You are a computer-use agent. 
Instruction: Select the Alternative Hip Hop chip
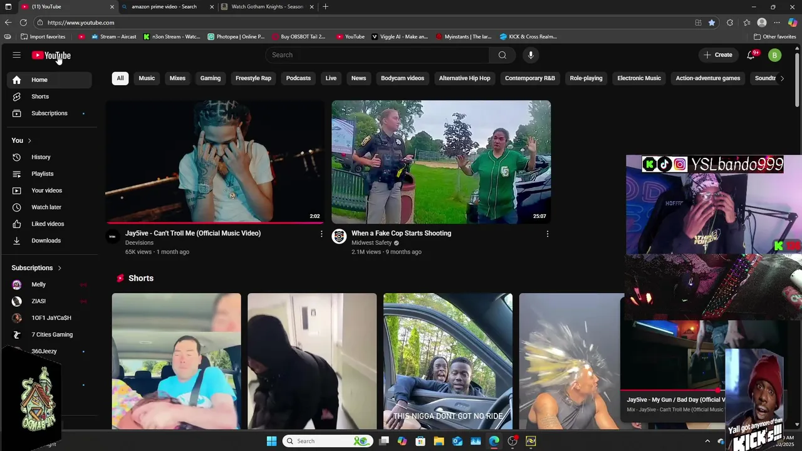[x=464, y=78]
